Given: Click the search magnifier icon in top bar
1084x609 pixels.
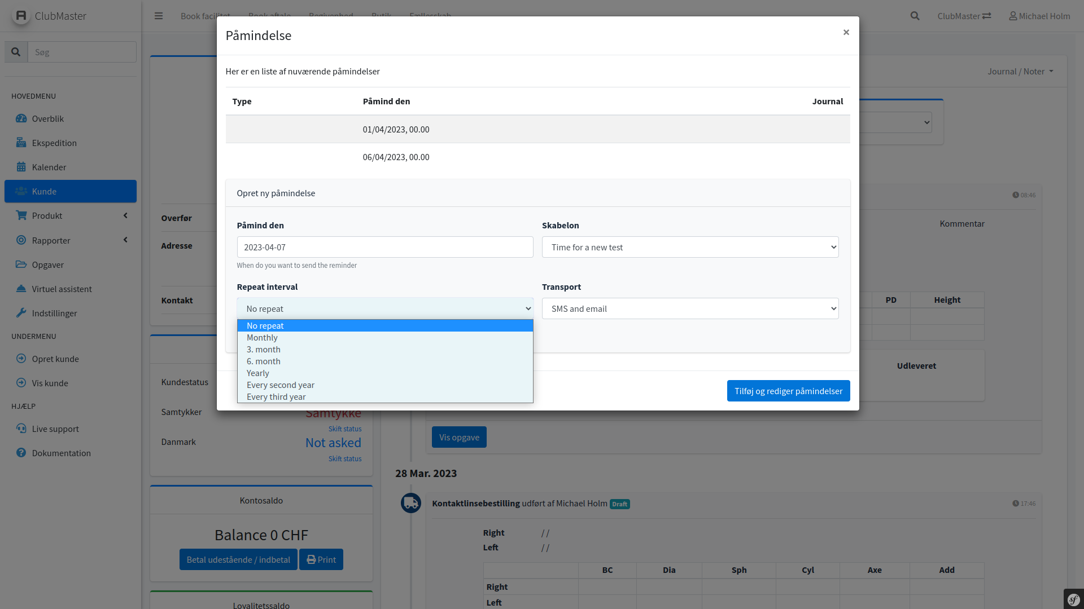Looking at the screenshot, I should point(915,16).
